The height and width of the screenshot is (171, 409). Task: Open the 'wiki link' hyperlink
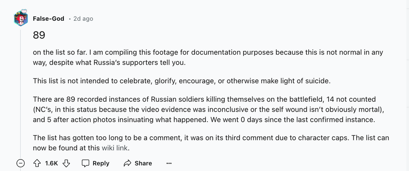116,148
